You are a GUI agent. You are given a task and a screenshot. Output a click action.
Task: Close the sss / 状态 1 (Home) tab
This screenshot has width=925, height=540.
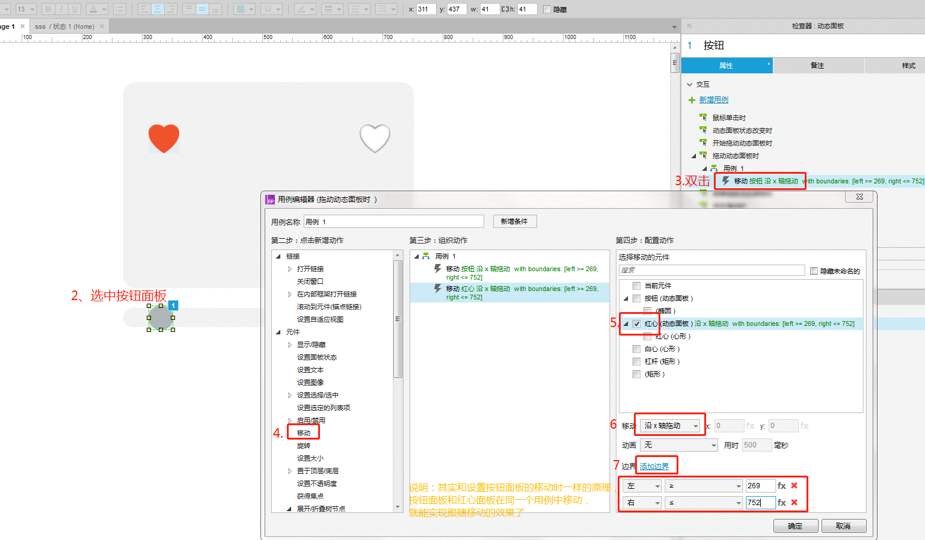coord(102,26)
